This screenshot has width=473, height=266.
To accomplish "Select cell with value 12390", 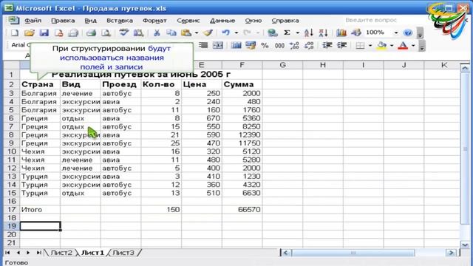I will [242, 134].
